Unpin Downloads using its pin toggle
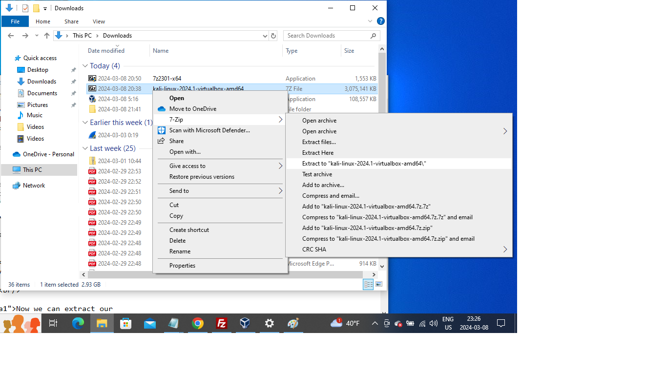The height and width of the screenshot is (375, 667). pyautogui.click(x=73, y=81)
